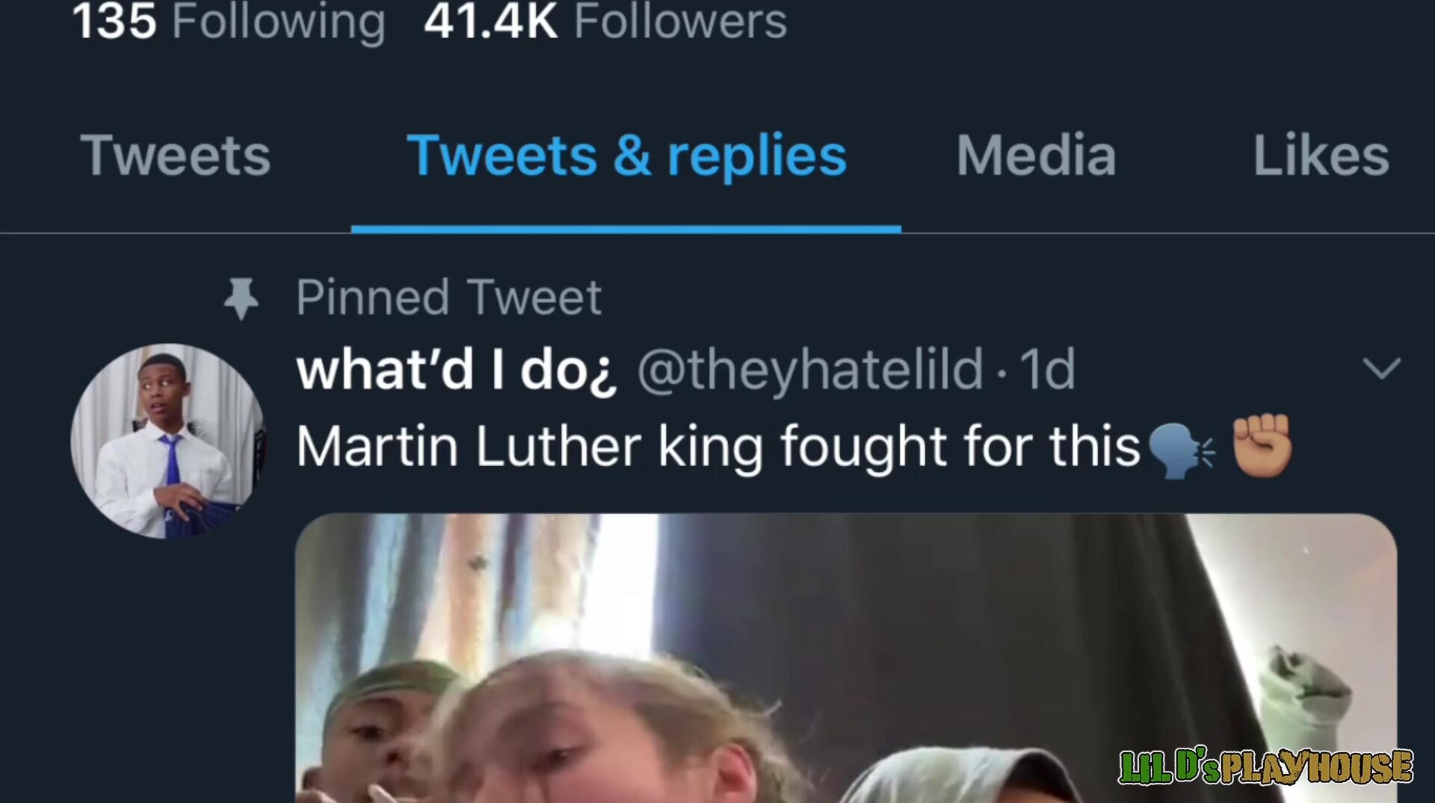Switch to the Media tab
Screen dimensions: 1435x803
(1036, 155)
